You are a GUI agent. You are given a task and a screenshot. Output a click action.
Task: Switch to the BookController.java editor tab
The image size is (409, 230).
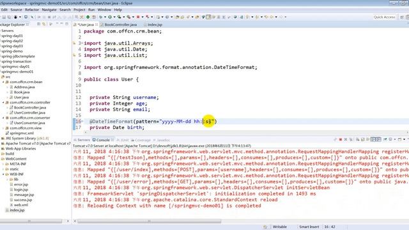click(x=118, y=24)
